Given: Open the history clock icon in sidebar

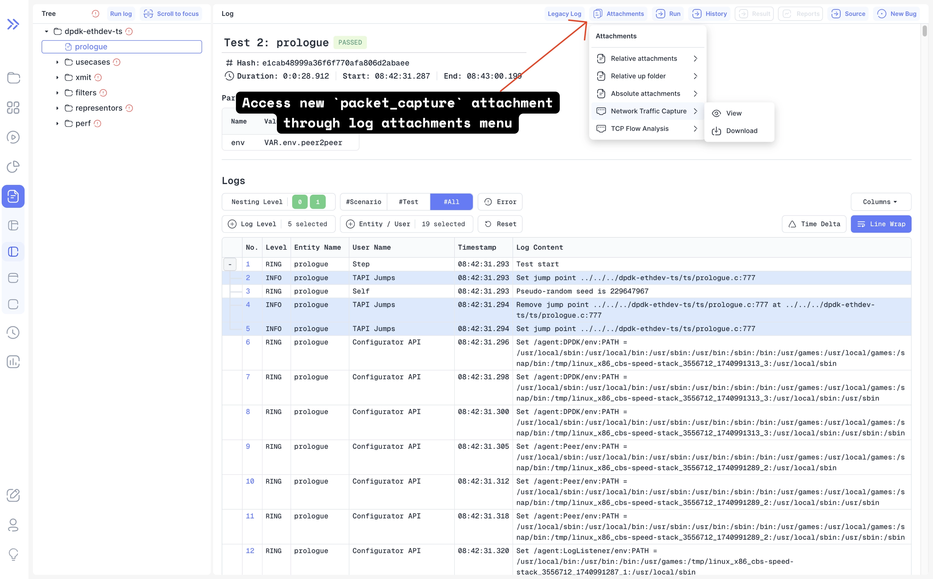Looking at the screenshot, I should coord(13,332).
